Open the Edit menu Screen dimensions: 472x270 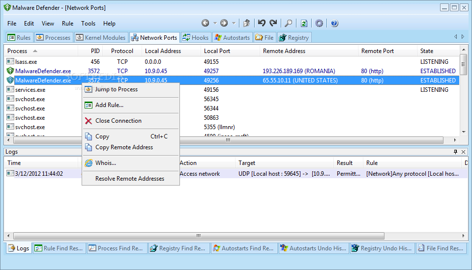point(29,24)
